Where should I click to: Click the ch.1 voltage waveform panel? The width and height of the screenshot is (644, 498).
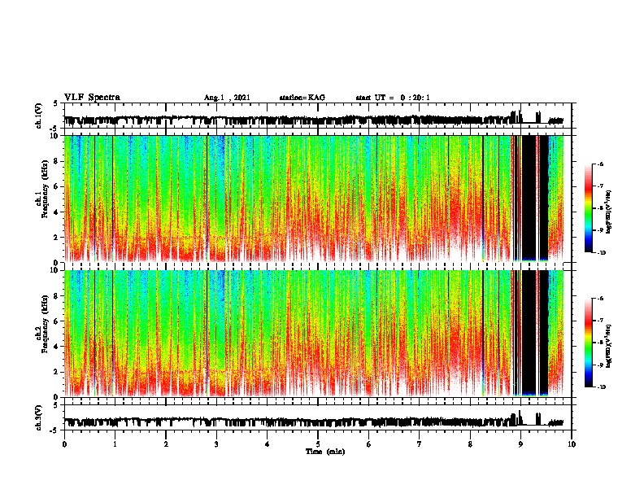click(x=318, y=116)
